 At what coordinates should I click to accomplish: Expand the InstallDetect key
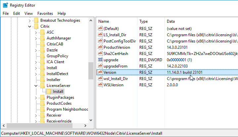pos(36,74)
